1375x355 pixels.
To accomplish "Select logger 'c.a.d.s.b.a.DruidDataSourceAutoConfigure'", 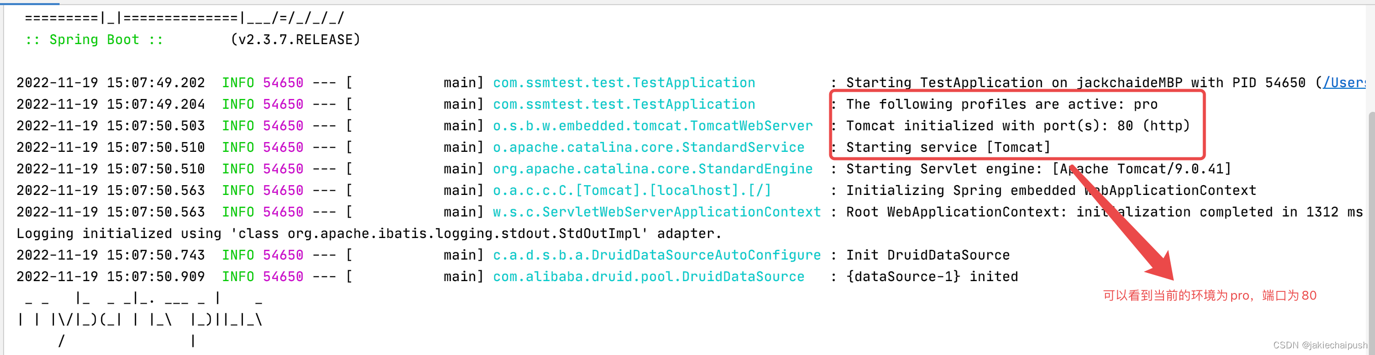I will pyautogui.click(x=657, y=255).
